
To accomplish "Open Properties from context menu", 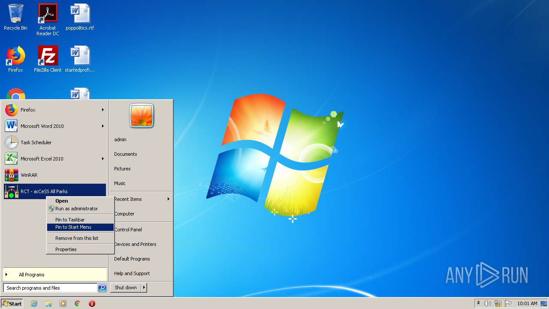I will pyautogui.click(x=80, y=249).
